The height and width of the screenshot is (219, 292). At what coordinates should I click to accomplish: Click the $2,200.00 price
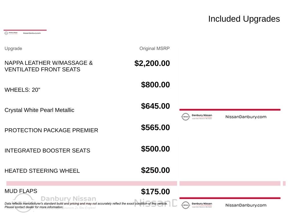tap(152, 63)
